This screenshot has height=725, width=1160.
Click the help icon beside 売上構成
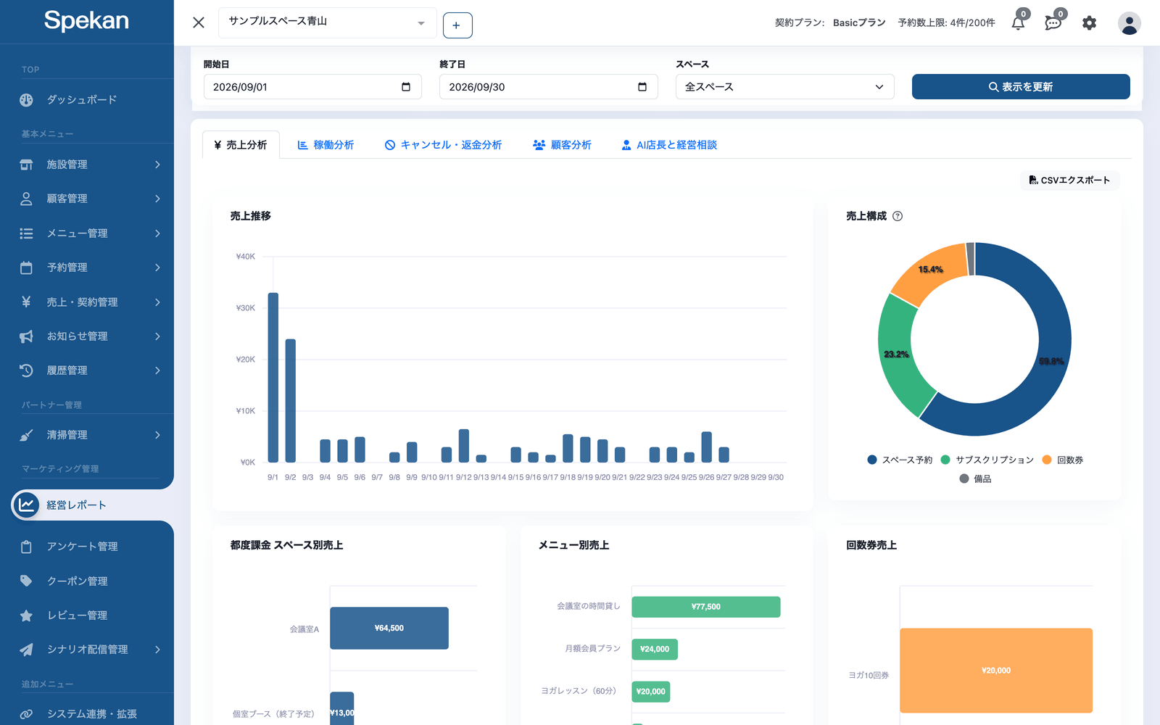(898, 216)
